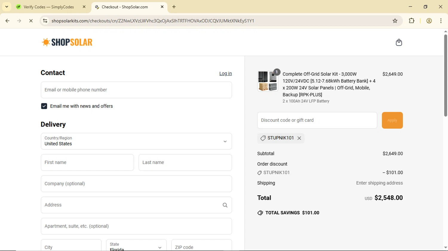Close the Verify Codes SimplyCodes tab

coord(84,7)
